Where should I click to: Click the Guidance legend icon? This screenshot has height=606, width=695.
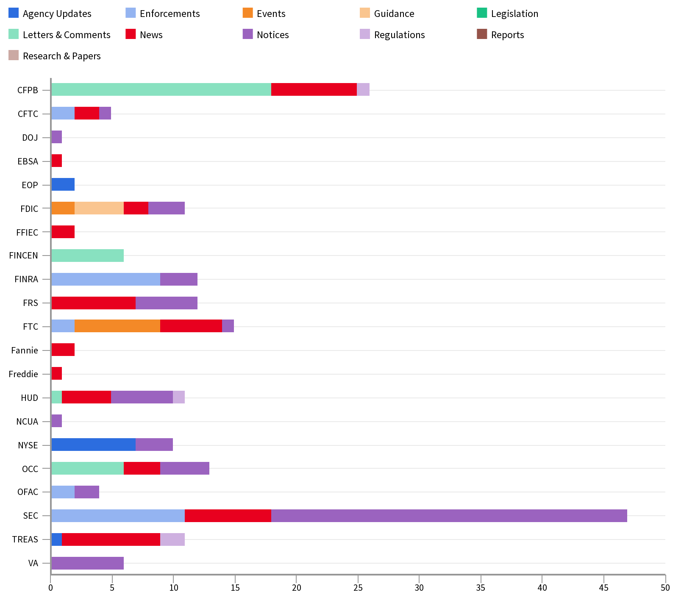coord(365,13)
